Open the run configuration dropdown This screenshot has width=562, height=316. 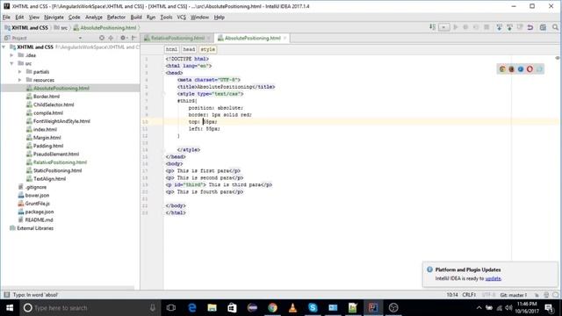click(x=443, y=27)
